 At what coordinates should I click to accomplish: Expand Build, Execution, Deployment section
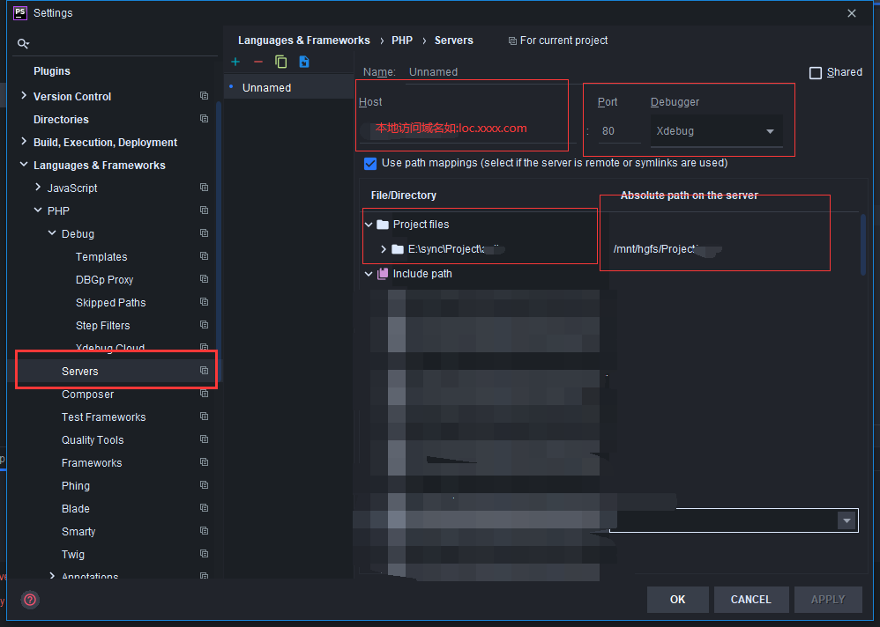click(24, 142)
